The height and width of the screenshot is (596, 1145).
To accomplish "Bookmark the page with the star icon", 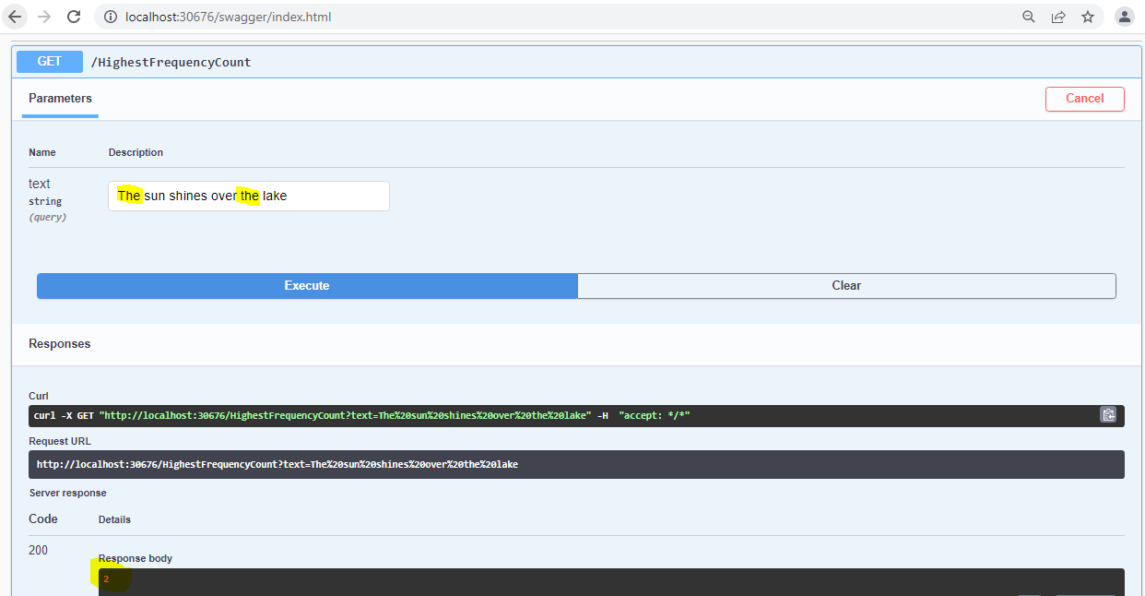I will 1088,16.
